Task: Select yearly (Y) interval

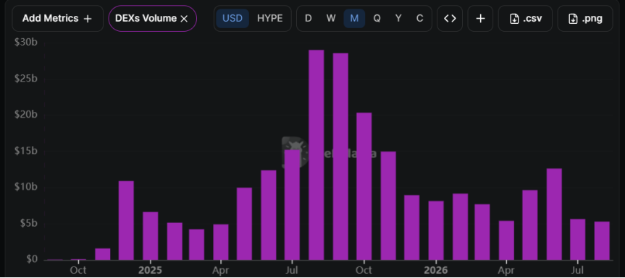Action: pos(398,18)
